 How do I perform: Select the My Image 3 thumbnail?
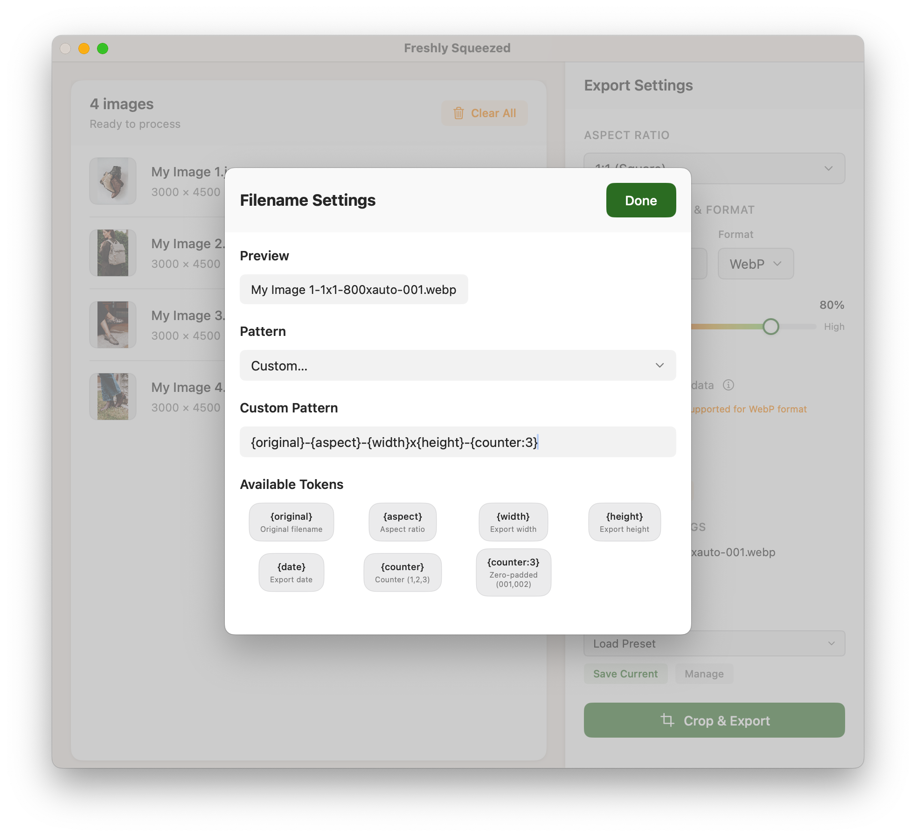click(113, 325)
